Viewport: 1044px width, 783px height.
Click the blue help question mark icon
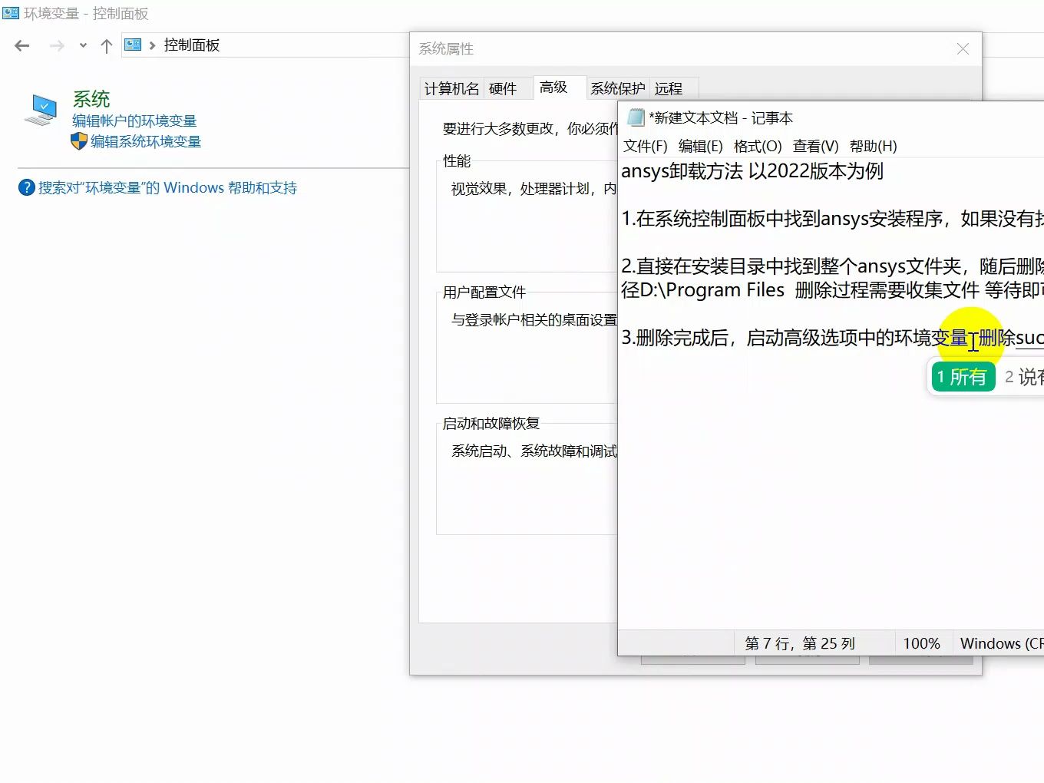coord(27,187)
